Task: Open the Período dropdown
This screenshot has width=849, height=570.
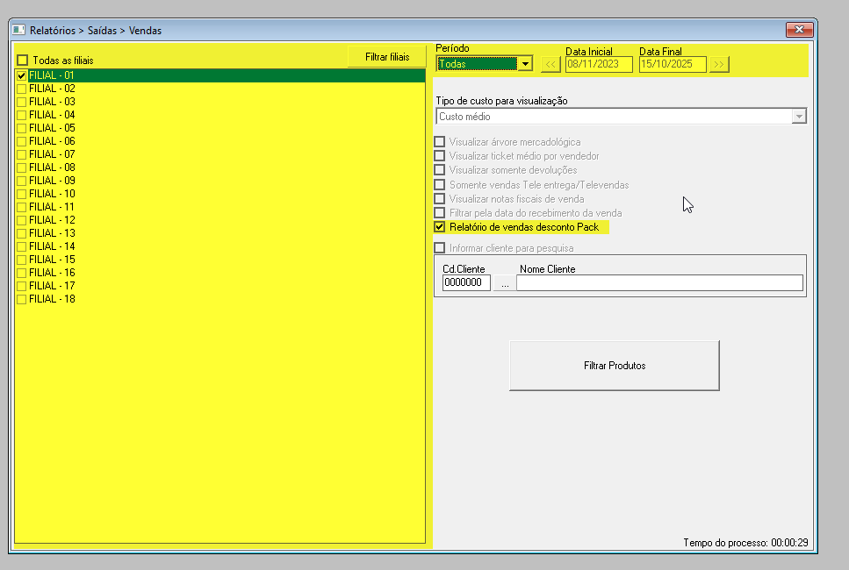Action: point(524,64)
